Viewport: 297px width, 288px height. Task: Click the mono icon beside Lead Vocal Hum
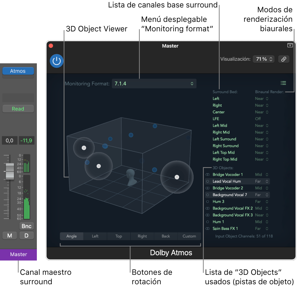(x=207, y=181)
